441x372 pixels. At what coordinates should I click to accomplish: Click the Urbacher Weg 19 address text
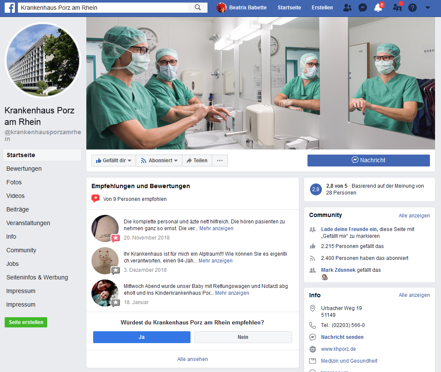(341, 308)
